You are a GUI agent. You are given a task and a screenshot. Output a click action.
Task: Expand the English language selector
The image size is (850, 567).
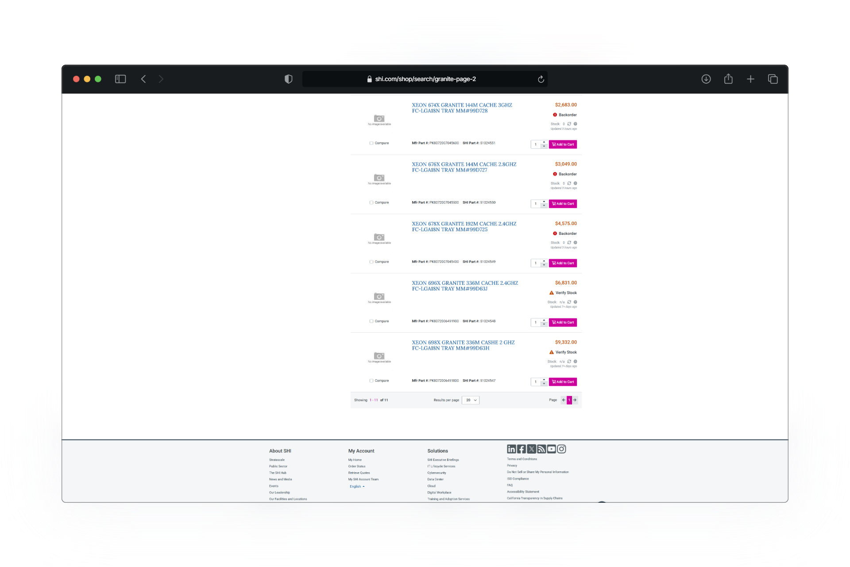[x=357, y=486]
